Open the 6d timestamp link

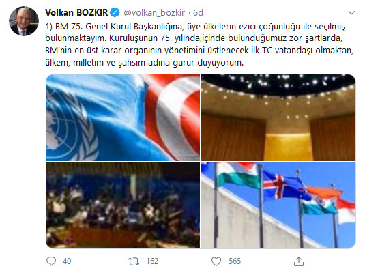[198, 12]
